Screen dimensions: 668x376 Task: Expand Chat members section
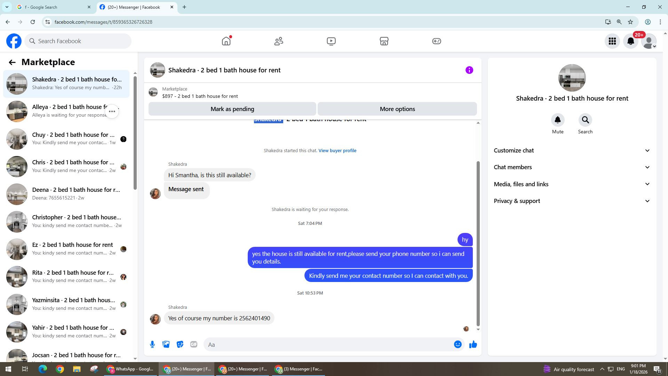pyautogui.click(x=572, y=167)
